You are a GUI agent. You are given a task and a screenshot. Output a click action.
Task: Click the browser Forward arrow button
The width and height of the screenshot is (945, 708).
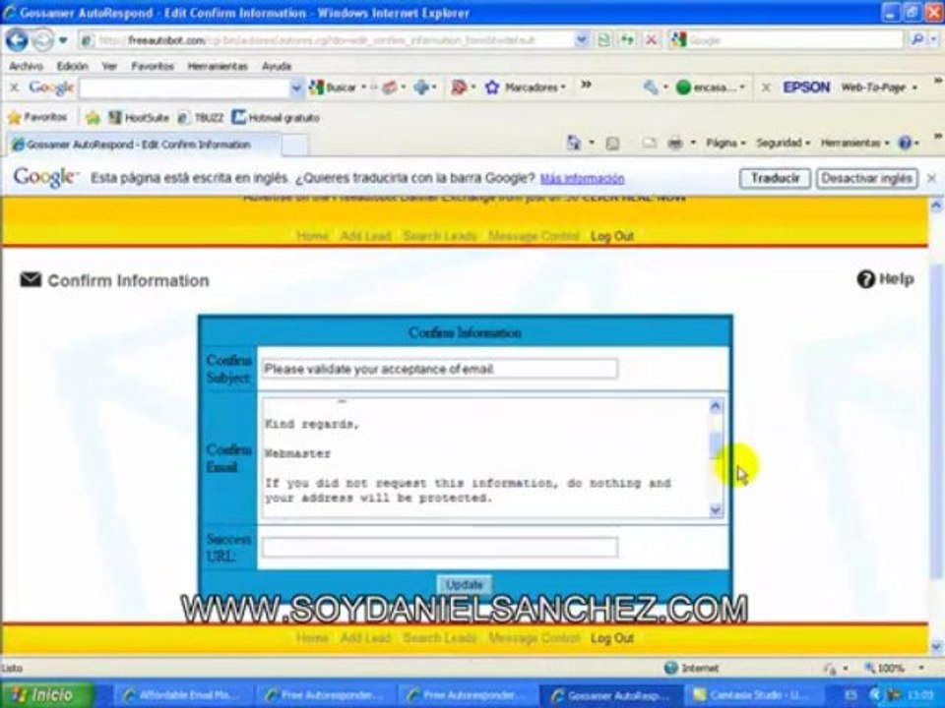pyautogui.click(x=42, y=40)
